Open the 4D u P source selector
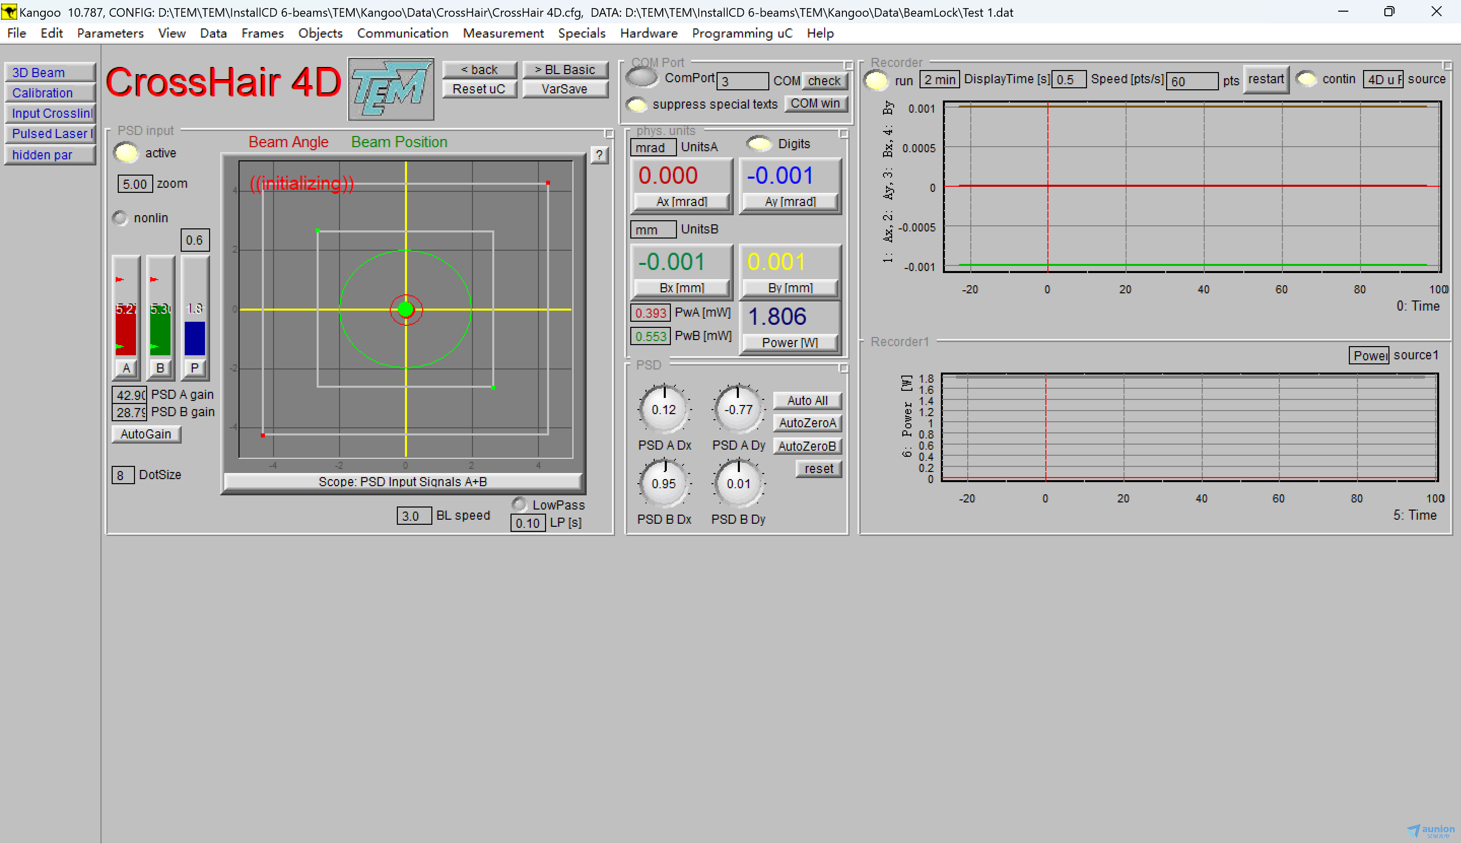 click(1383, 79)
